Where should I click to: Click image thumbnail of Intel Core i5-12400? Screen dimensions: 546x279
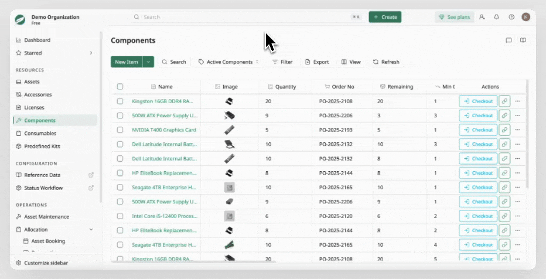(x=229, y=216)
